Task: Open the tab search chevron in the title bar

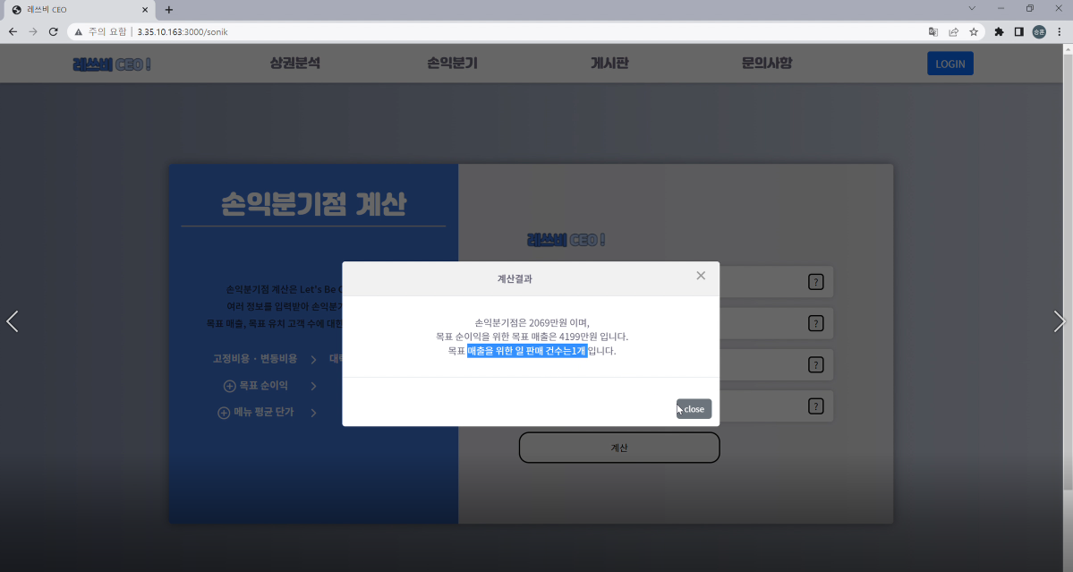Action: (x=972, y=9)
